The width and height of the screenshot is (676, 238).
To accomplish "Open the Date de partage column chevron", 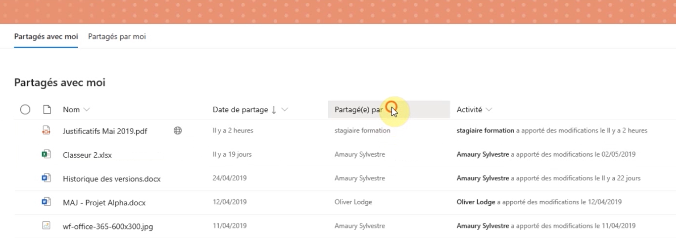I will [x=285, y=110].
